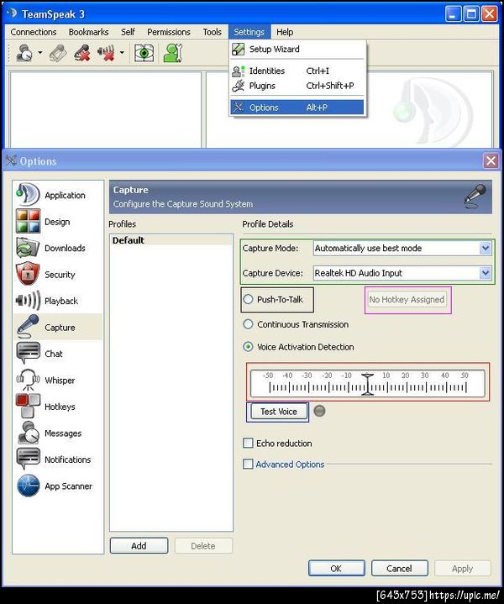Open the Whisper headset icon
The image size is (504, 604).
pos(28,380)
